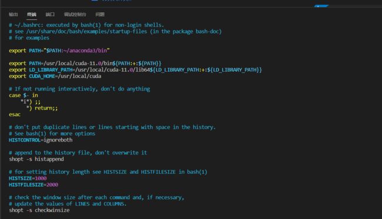Click the '# ~/.bashrc: executed by bash(1)' comment line
This screenshot has width=382, height=219.
point(86,25)
